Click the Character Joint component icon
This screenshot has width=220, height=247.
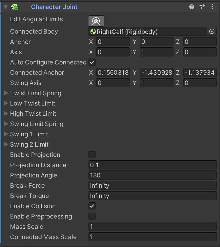(15, 7)
